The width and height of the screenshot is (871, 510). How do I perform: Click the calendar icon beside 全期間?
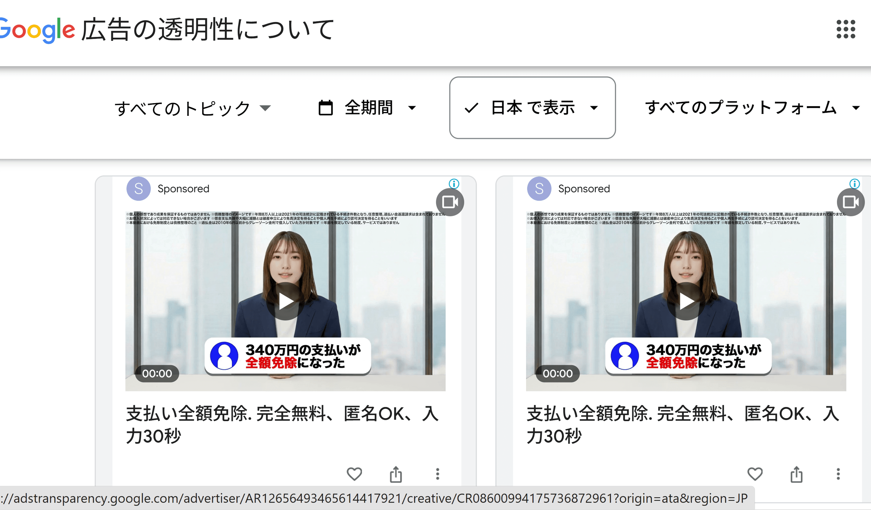click(x=325, y=108)
